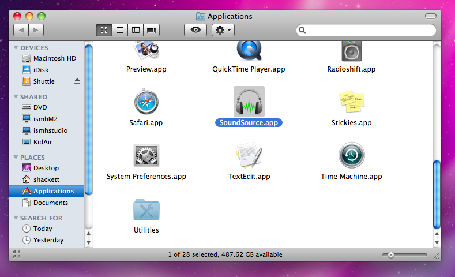Click in the Finder search field
Screen dimensions: 455x277
366,30
